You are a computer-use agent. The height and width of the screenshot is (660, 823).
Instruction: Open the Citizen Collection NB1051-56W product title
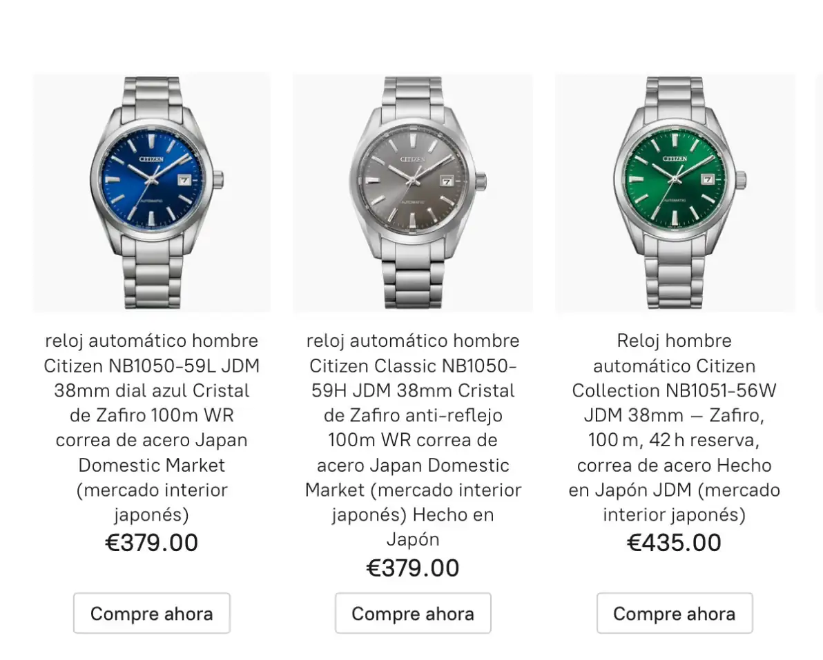[x=675, y=428]
